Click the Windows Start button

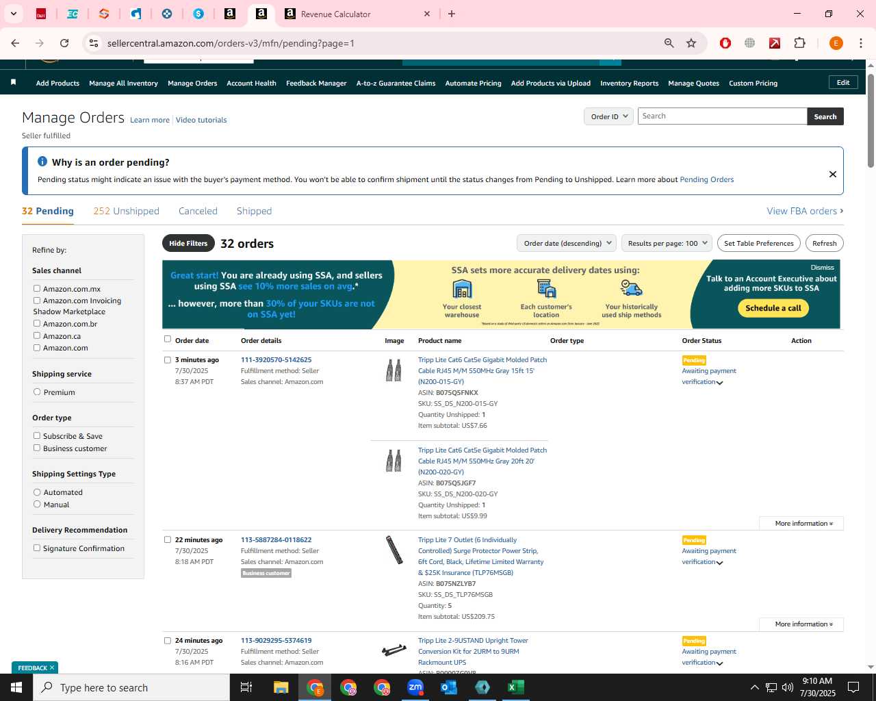(x=16, y=687)
